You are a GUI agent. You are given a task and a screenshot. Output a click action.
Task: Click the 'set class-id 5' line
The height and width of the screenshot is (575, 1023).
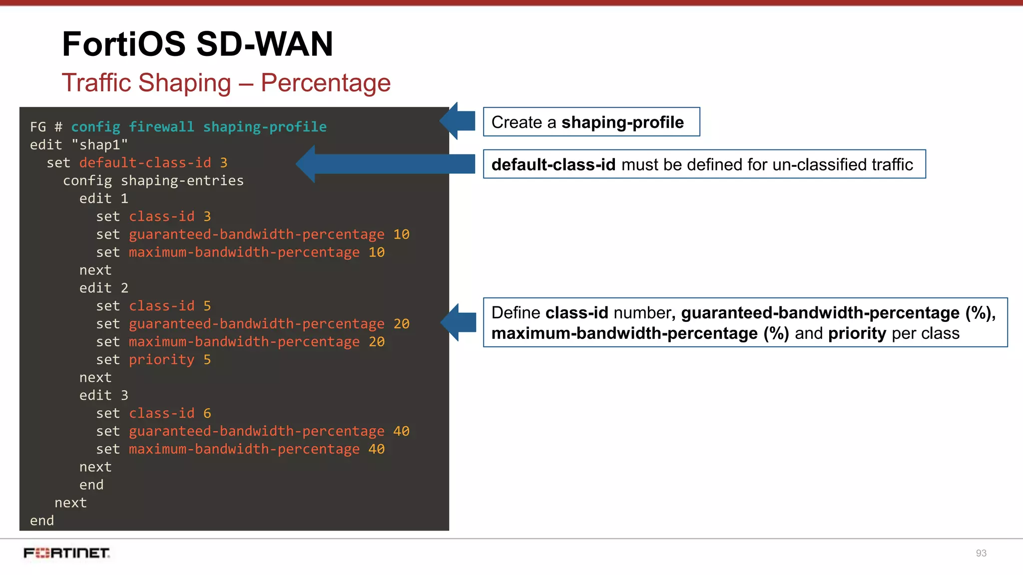tap(153, 306)
